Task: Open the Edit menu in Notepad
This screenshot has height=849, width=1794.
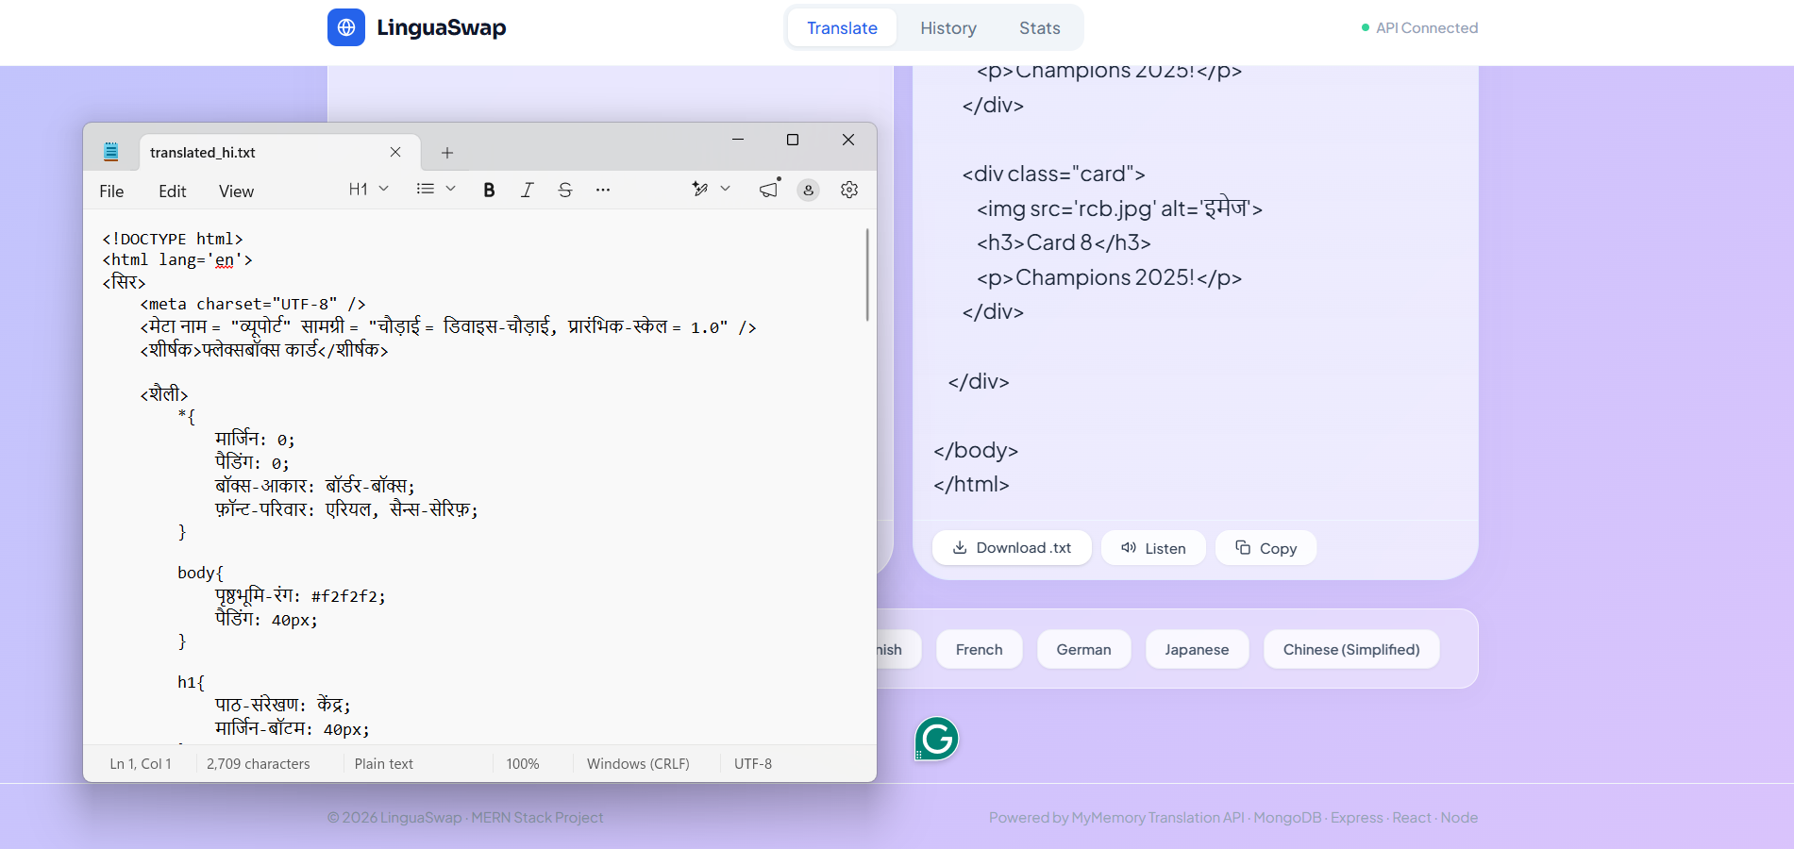Action: (173, 191)
